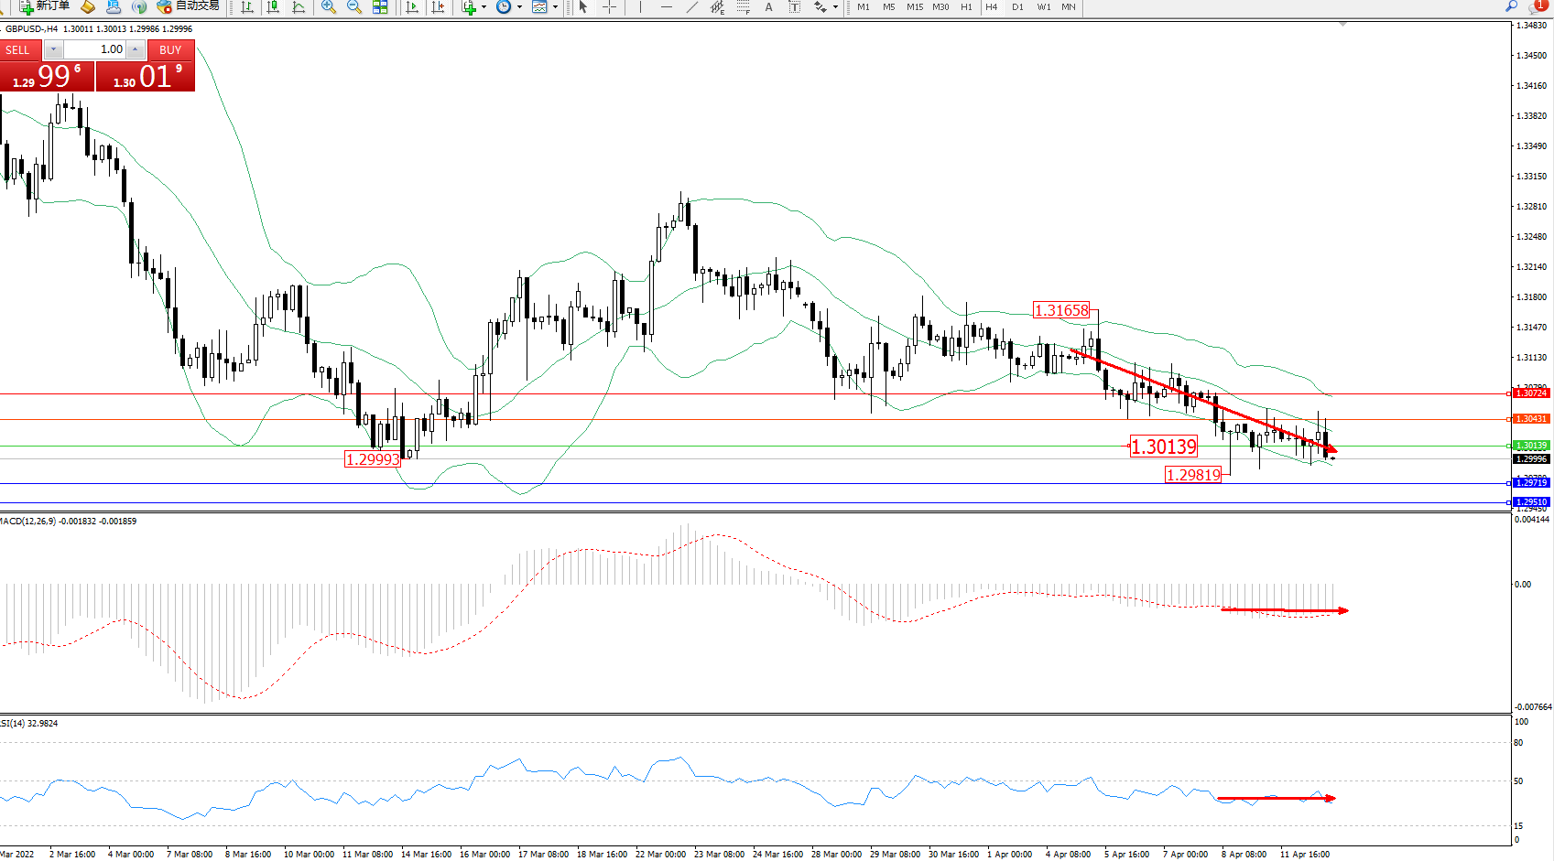Click the Zoom In magnifier icon

[329, 7]
